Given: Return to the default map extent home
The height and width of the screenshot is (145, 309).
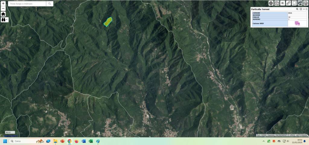Looking at the screenshot, I should (x=3, y=14).
